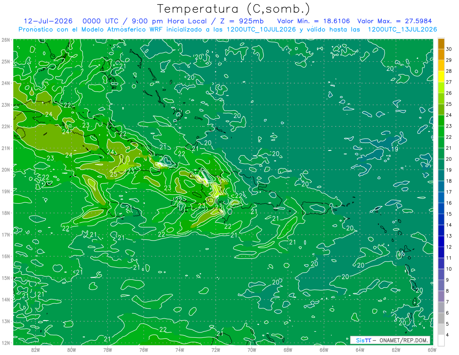Click the "76W" longitude label
The image size is (459, 355).
tap(143, 350)
